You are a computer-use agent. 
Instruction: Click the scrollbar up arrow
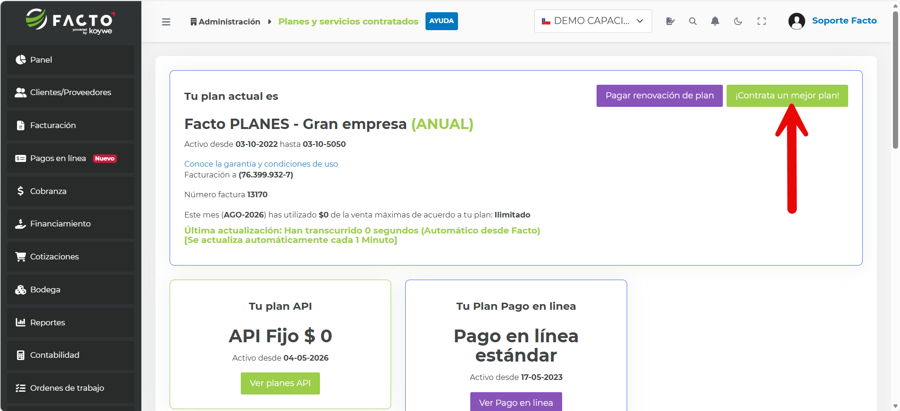[x=895, y=5]
